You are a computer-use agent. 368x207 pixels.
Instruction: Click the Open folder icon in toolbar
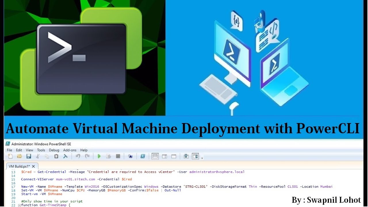click(20, 156)
